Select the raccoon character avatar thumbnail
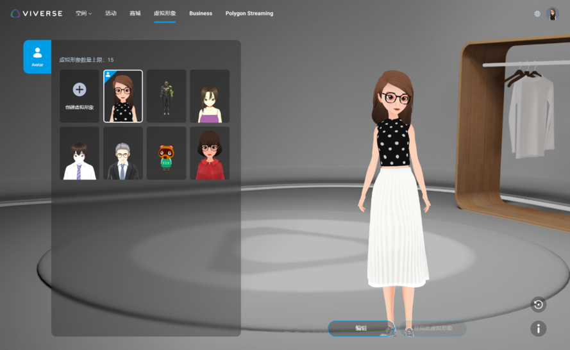The width and height of the screenshot is (570, 350). [x=167, y=153]
